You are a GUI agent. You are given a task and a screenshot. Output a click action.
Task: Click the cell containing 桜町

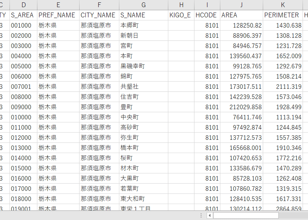(x=144, y=158)
